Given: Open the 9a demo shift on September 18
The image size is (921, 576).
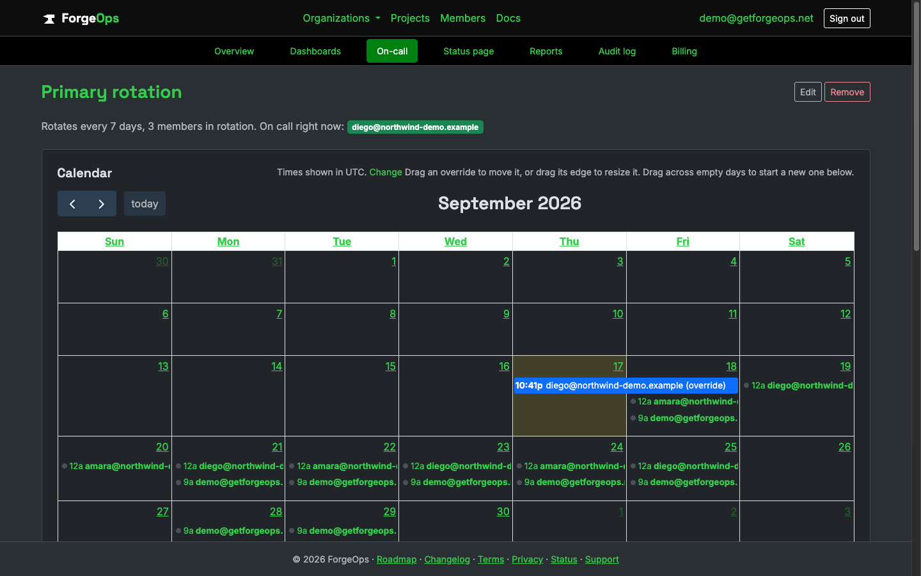Looking at the screenshot, I should [683, 418].
